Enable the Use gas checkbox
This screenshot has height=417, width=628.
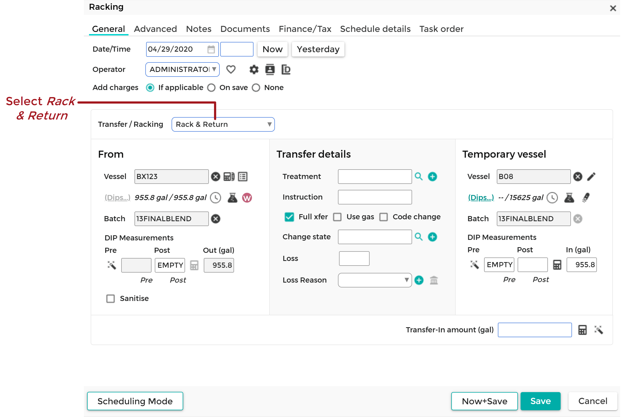point(337,217)
